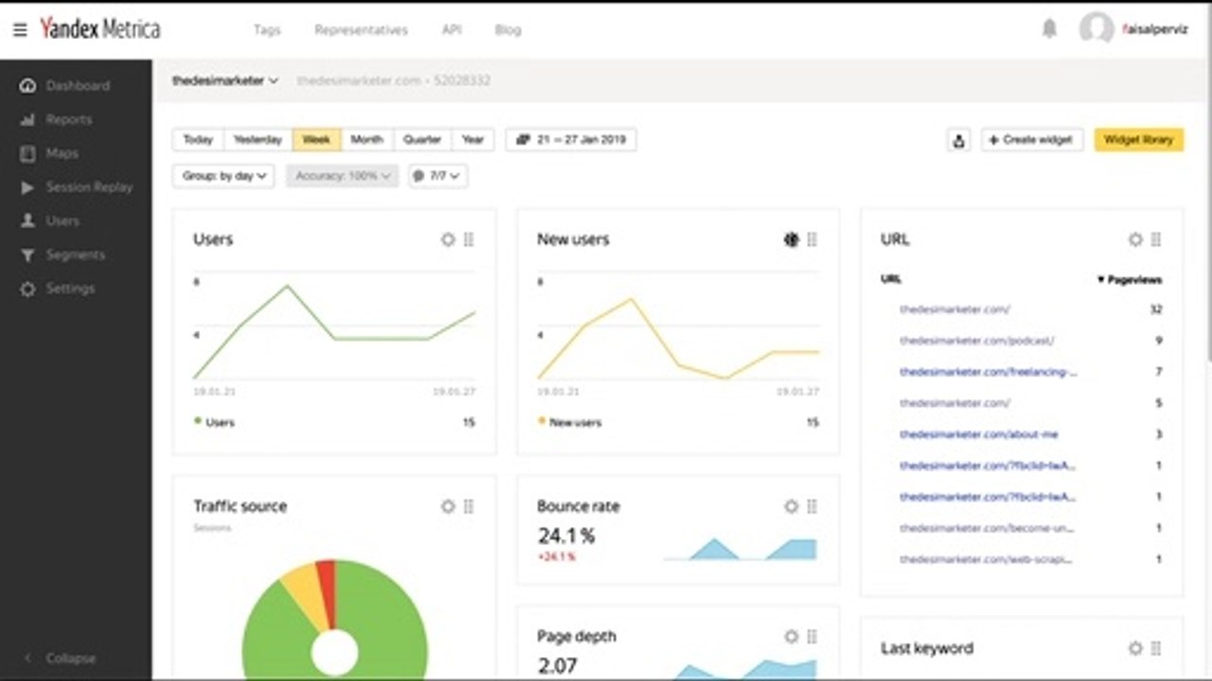Toggle the New users legend item
The width and height of the screenshot is (1212, 681).
(x=569, y=422)
